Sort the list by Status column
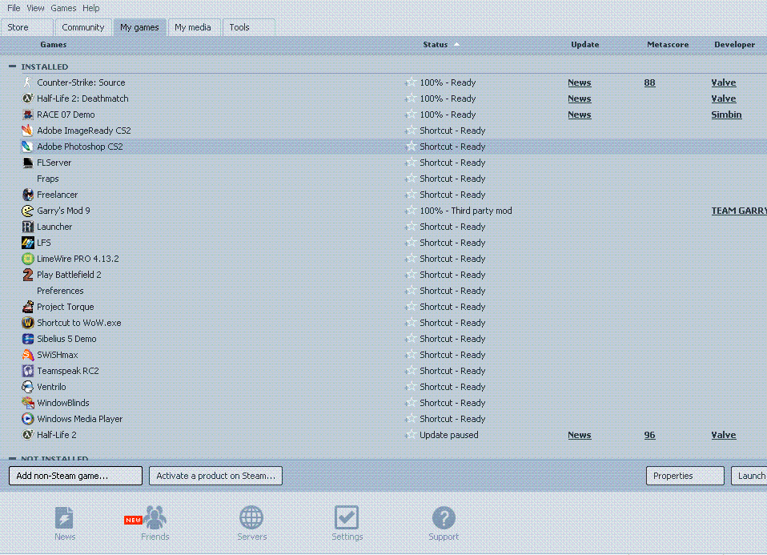 (436, 45)
